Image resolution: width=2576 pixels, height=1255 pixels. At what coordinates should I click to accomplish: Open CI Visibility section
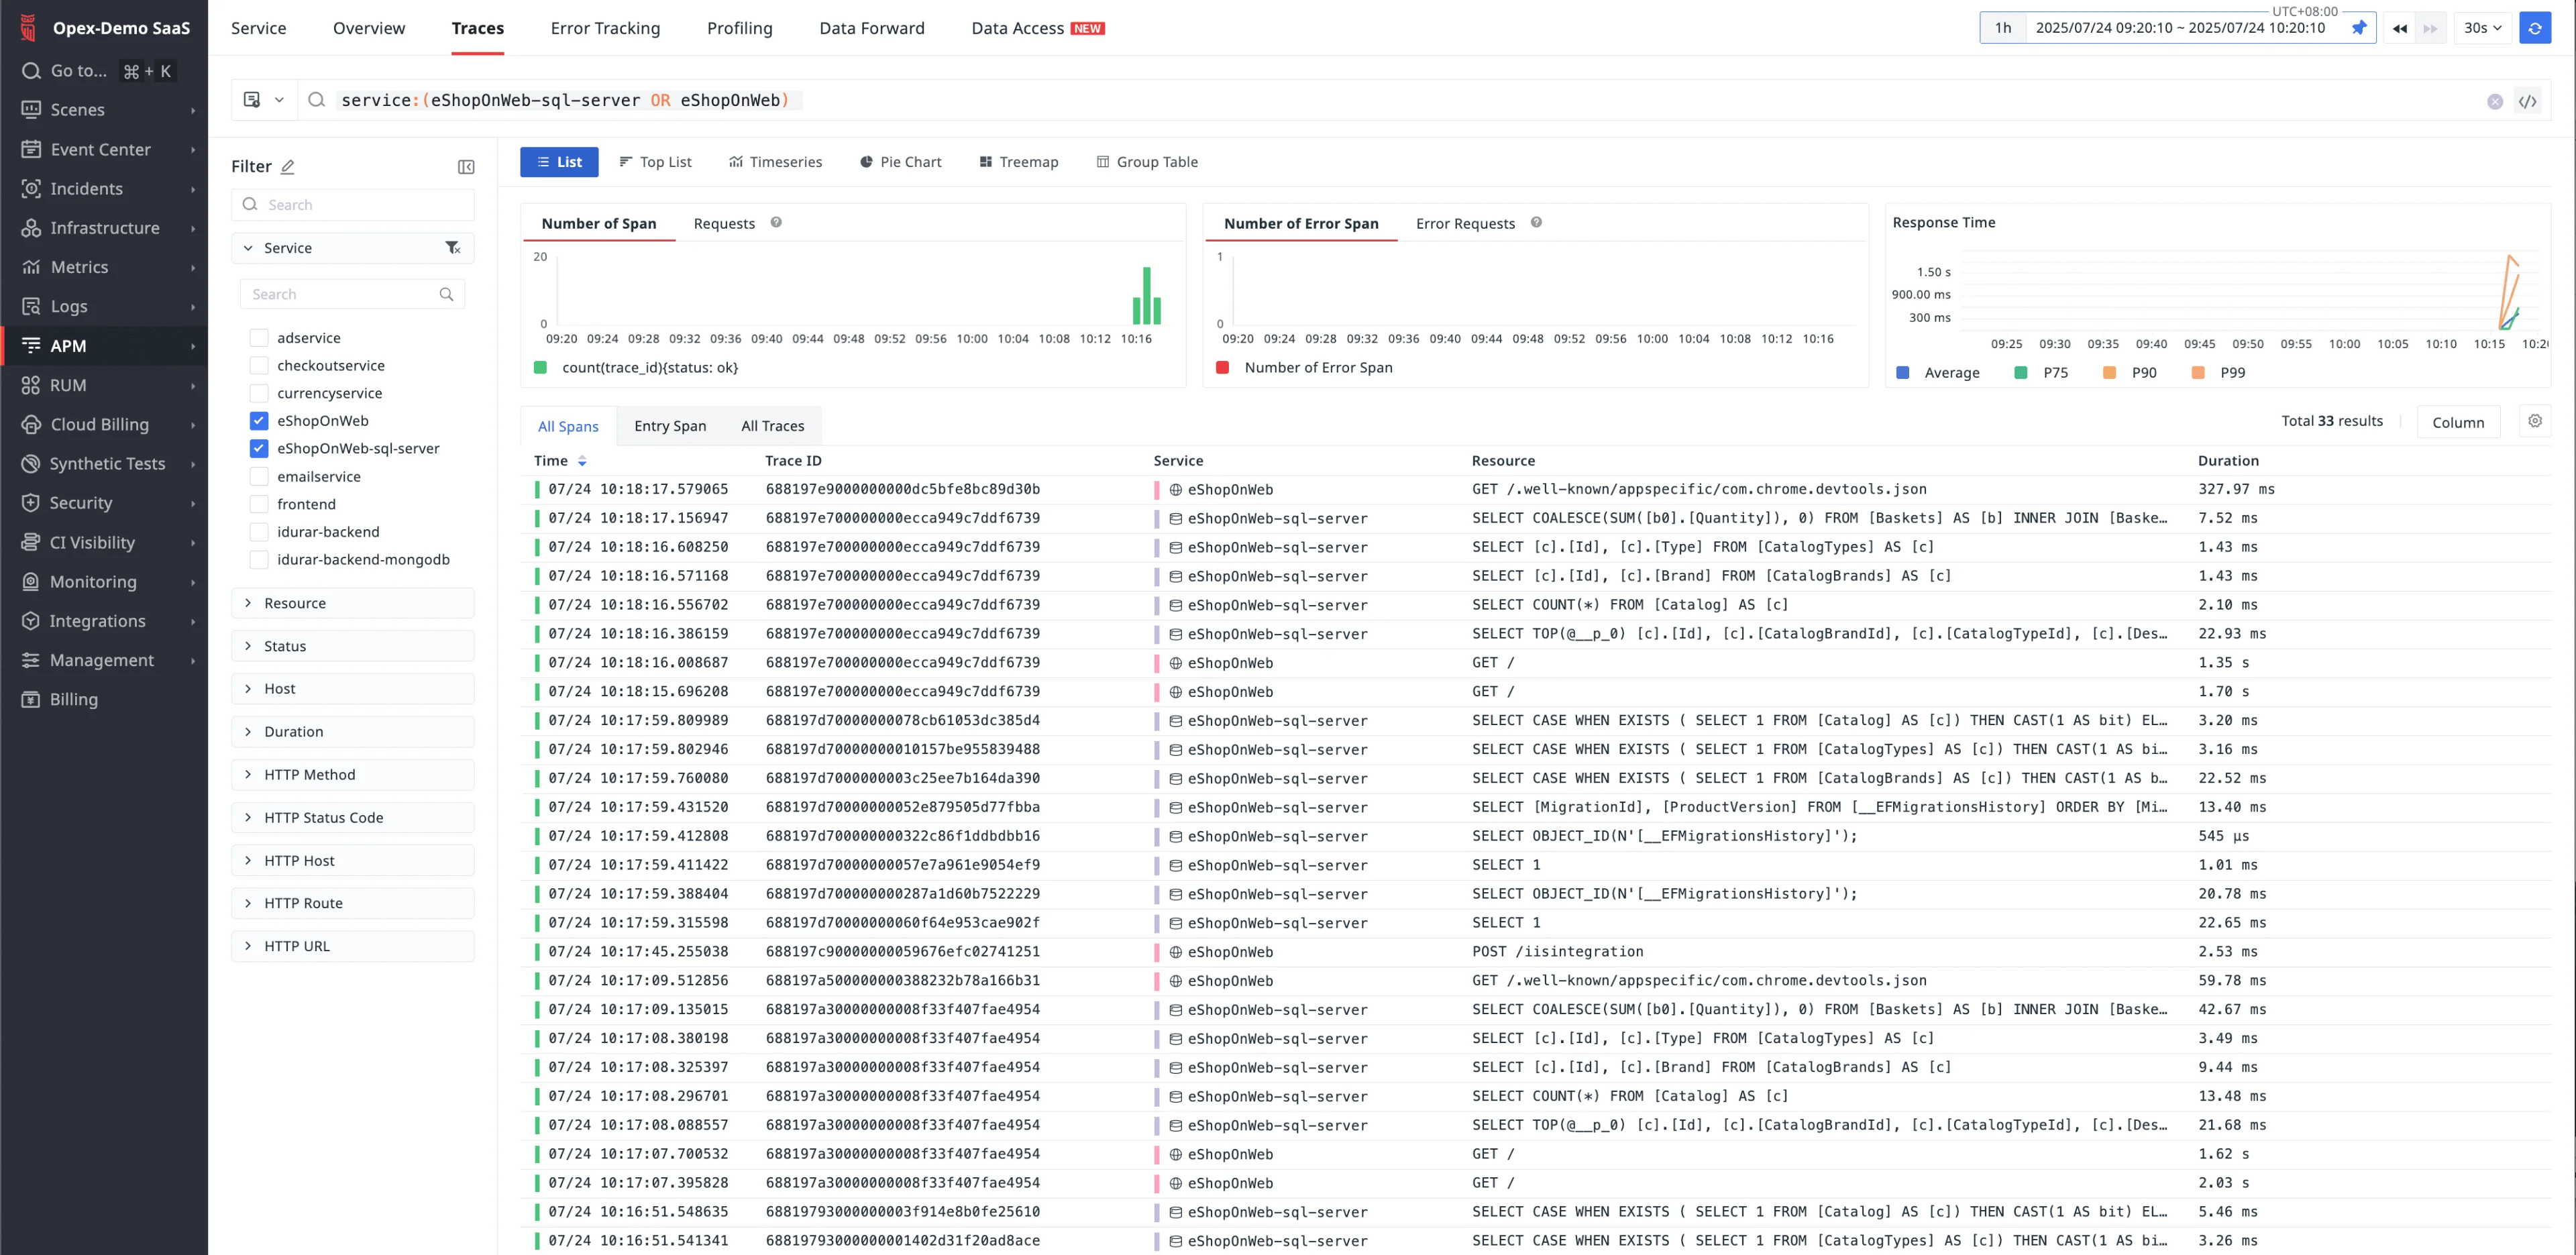(x=92, y=542)
